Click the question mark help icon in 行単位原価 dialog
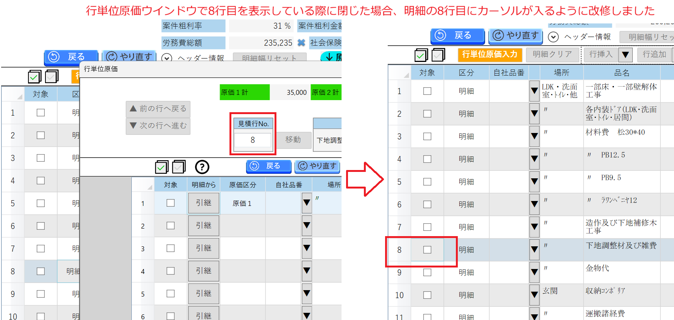 point(202,167)
